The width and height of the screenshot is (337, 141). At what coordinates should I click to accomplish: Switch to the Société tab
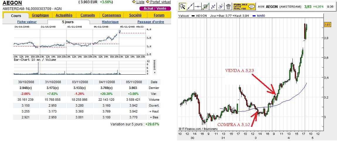click(135, 15)
